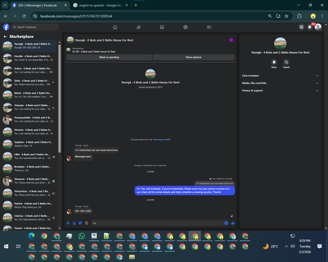
Task: Show hidden system tray icons chevron
Action: coord(286,246)
